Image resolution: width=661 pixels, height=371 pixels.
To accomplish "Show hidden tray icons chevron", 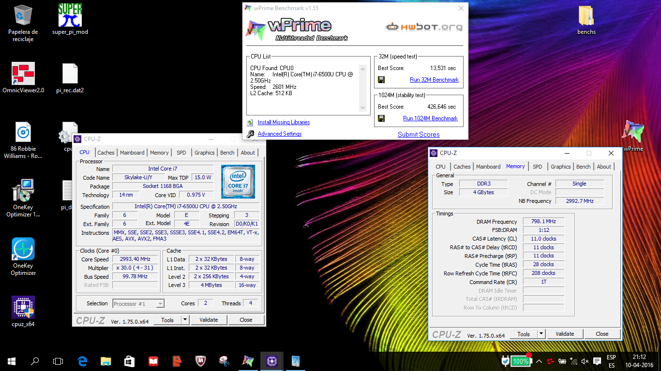I will [540, 361].
